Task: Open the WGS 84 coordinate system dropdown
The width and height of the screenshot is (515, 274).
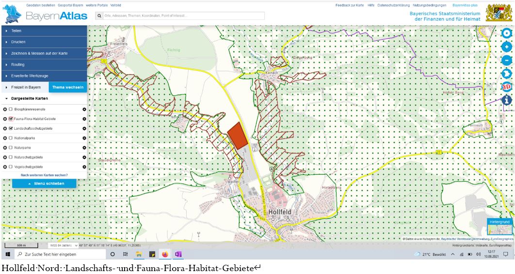Action: (x=64, y=245)
